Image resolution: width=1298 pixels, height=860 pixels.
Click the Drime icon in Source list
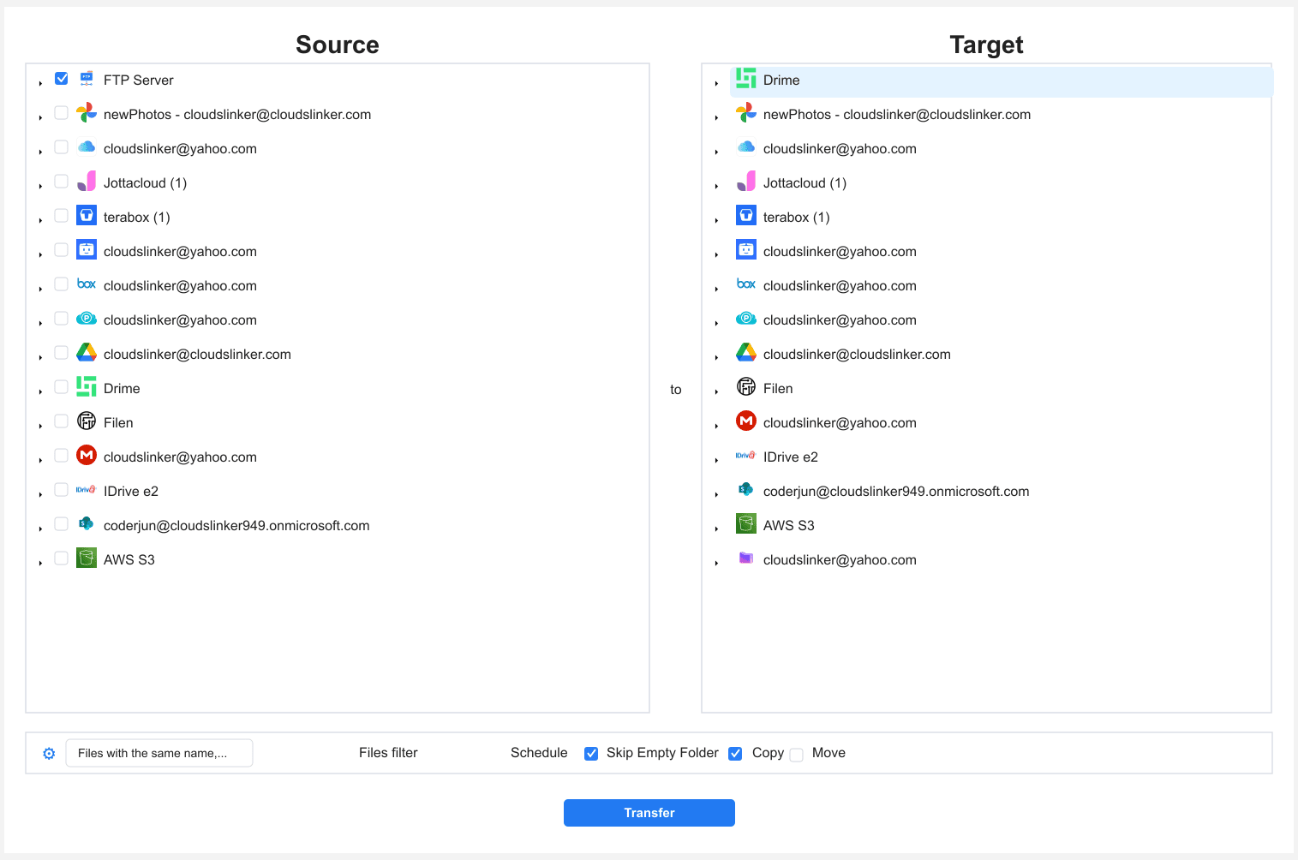click(x=87, y=387)
